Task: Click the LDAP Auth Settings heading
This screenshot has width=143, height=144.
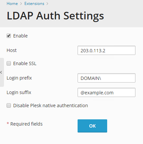Action: pos(55,16)
